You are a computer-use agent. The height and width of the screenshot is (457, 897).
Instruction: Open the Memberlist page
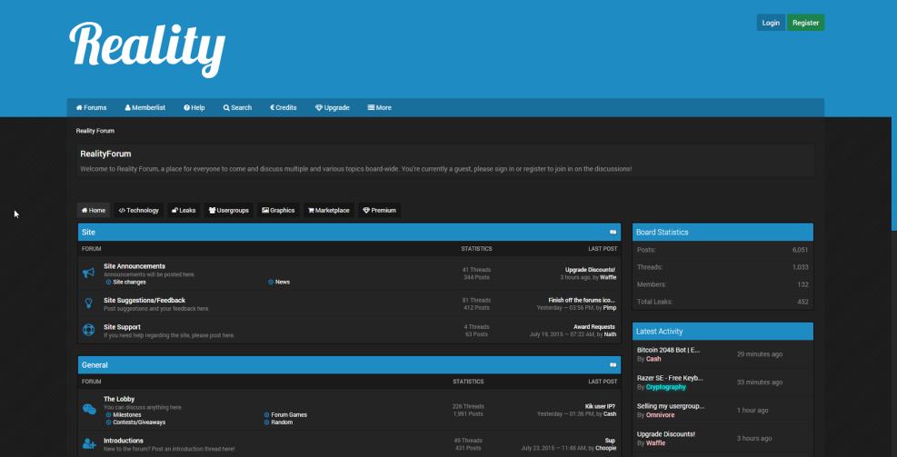tap(145, 107)
